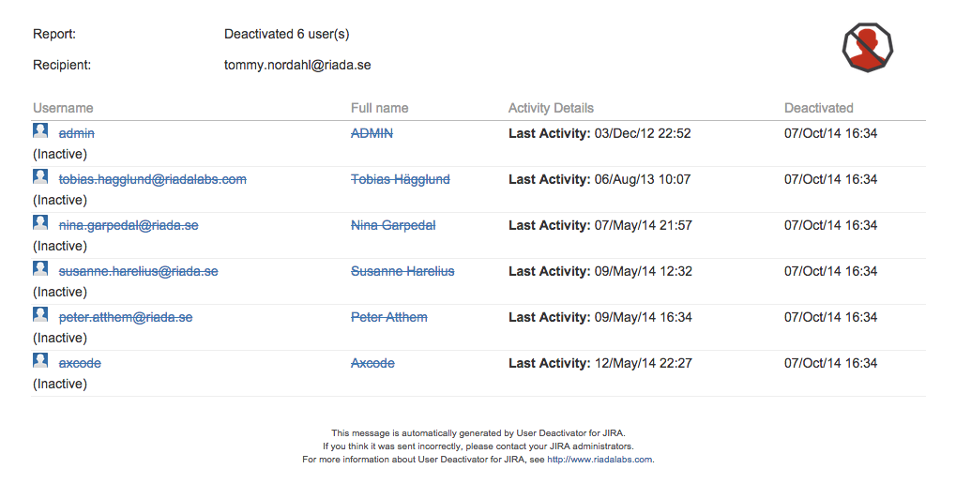Click avatar icon next to tobias.hagglund username
Viewport: 956px width, 499px height.
[40, 176]
